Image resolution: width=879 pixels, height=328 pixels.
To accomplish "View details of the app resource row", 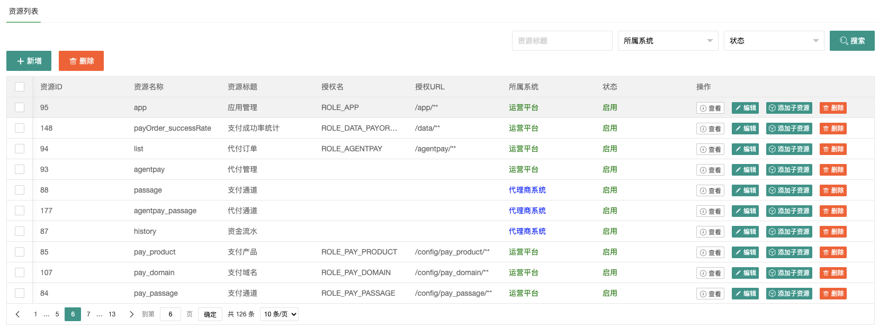I will (710, 108).
